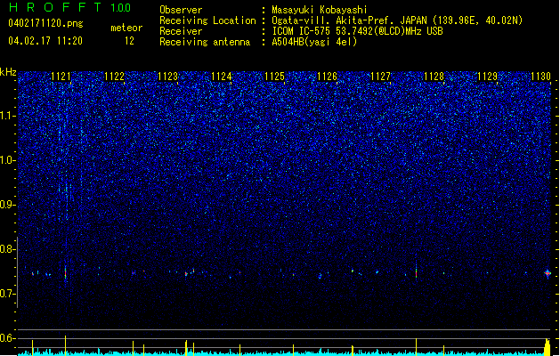
Task: Click the date stamp 04.02.17 11:20
Action: pos(45,41)
